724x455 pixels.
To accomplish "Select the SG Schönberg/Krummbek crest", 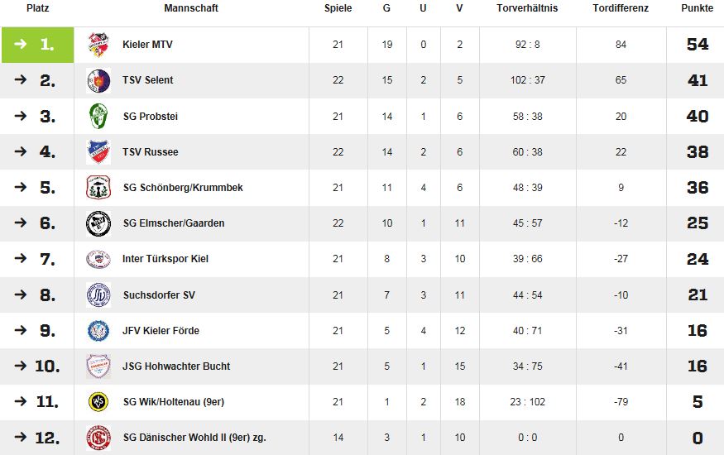I will (x=98, y=187).
